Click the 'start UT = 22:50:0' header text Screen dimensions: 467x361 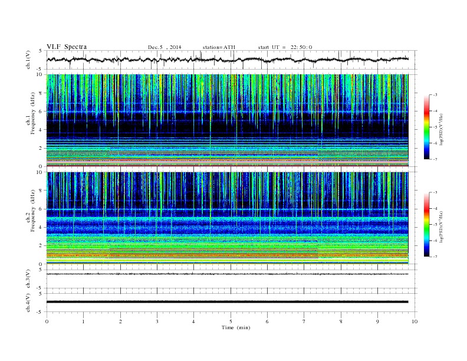click(x=285, y=47)
